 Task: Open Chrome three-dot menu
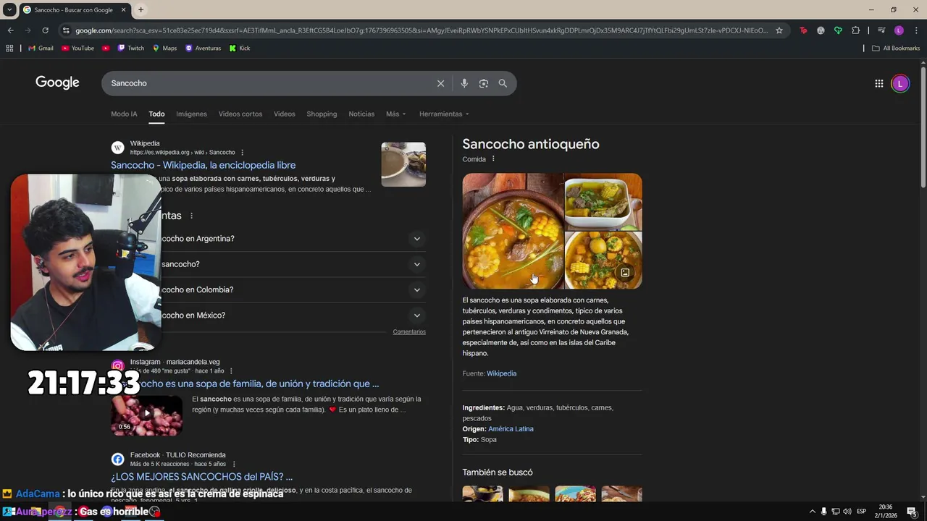click(x=916, y=30)
